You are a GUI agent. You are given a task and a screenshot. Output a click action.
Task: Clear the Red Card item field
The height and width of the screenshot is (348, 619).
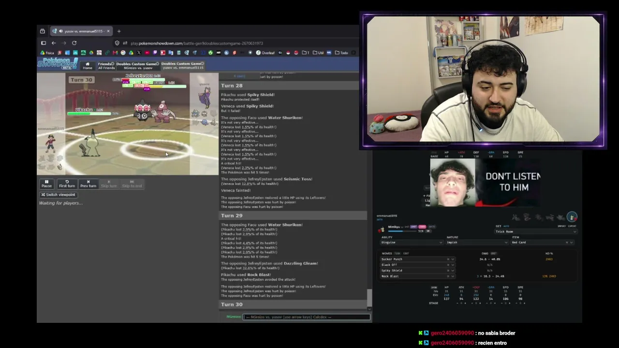coord(567,243)
